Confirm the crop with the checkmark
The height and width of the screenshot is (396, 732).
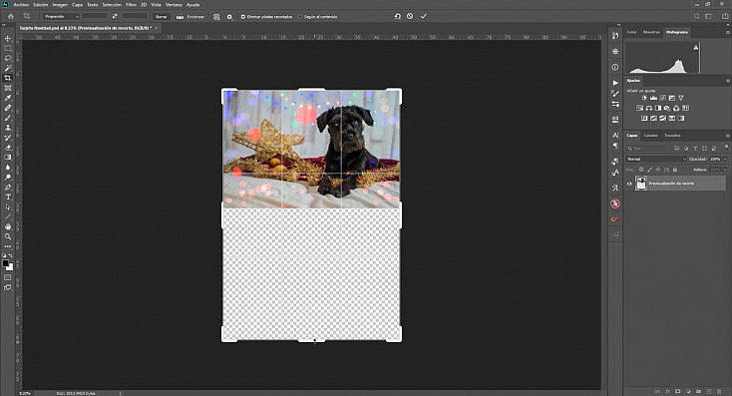(424, 16)
